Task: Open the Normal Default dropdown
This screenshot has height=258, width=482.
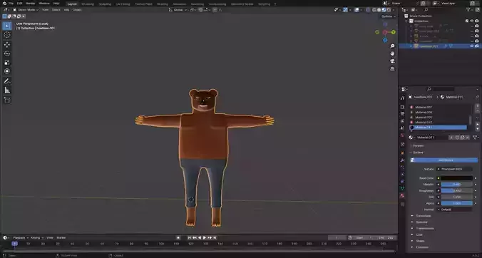Action: tap(455, 210)
